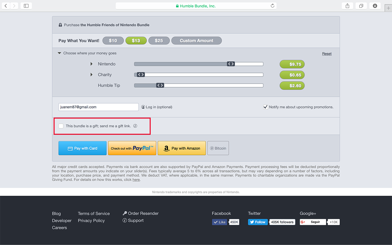392x245 pixels.
Task: Pay with Card
Action: pos(82,148)
